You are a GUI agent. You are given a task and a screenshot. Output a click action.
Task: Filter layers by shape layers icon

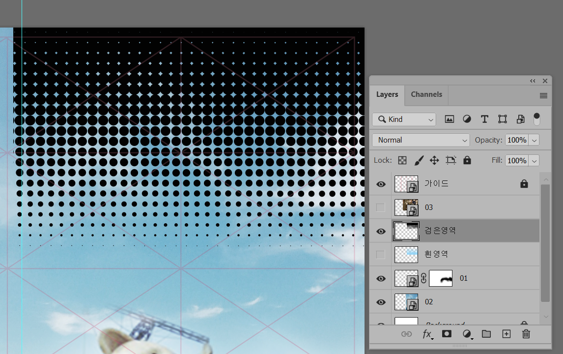(x=502, y=119)
